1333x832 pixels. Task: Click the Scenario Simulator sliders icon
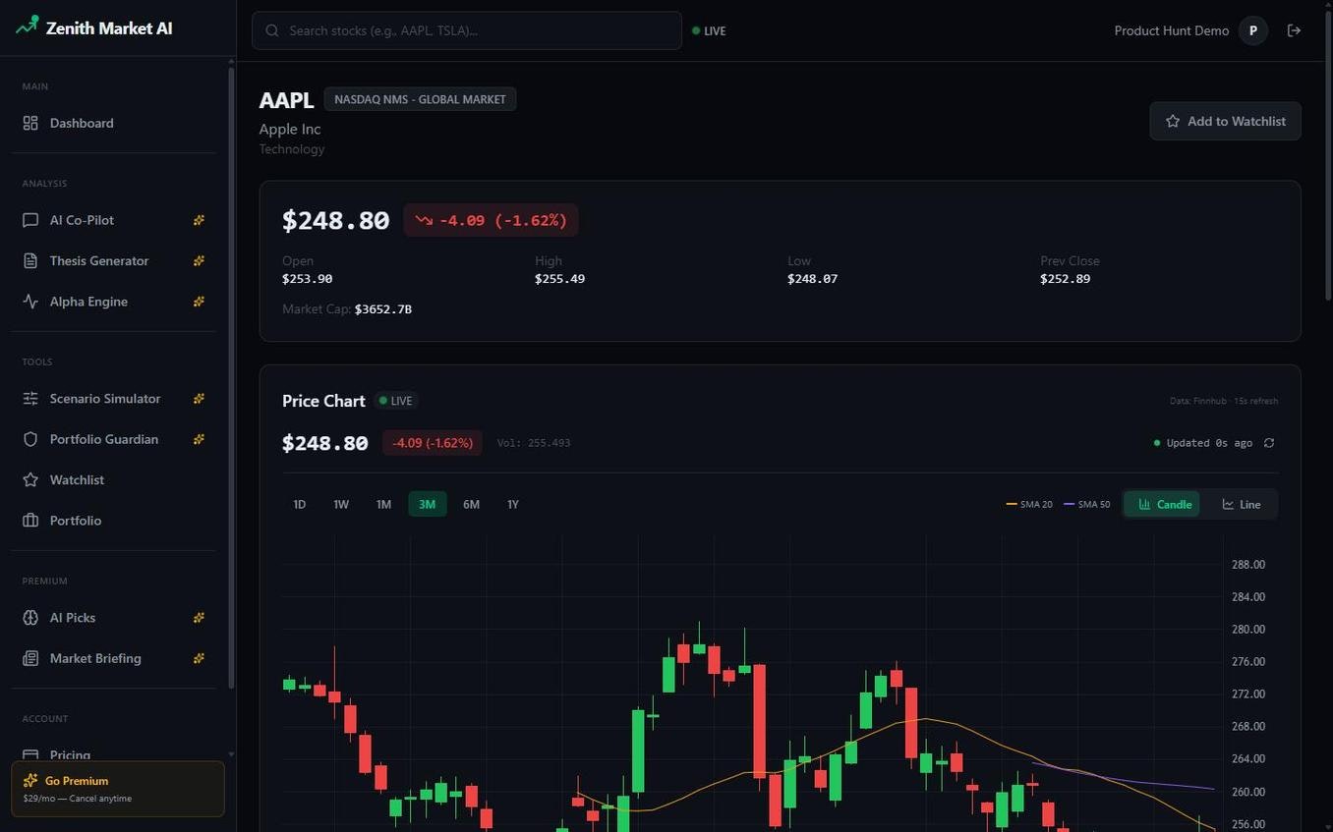pos(32,399)
